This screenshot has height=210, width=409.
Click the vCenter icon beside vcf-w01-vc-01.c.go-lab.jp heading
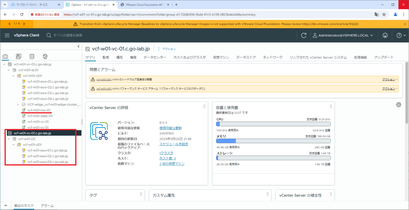pyautogui.click(x=88, y=49)
